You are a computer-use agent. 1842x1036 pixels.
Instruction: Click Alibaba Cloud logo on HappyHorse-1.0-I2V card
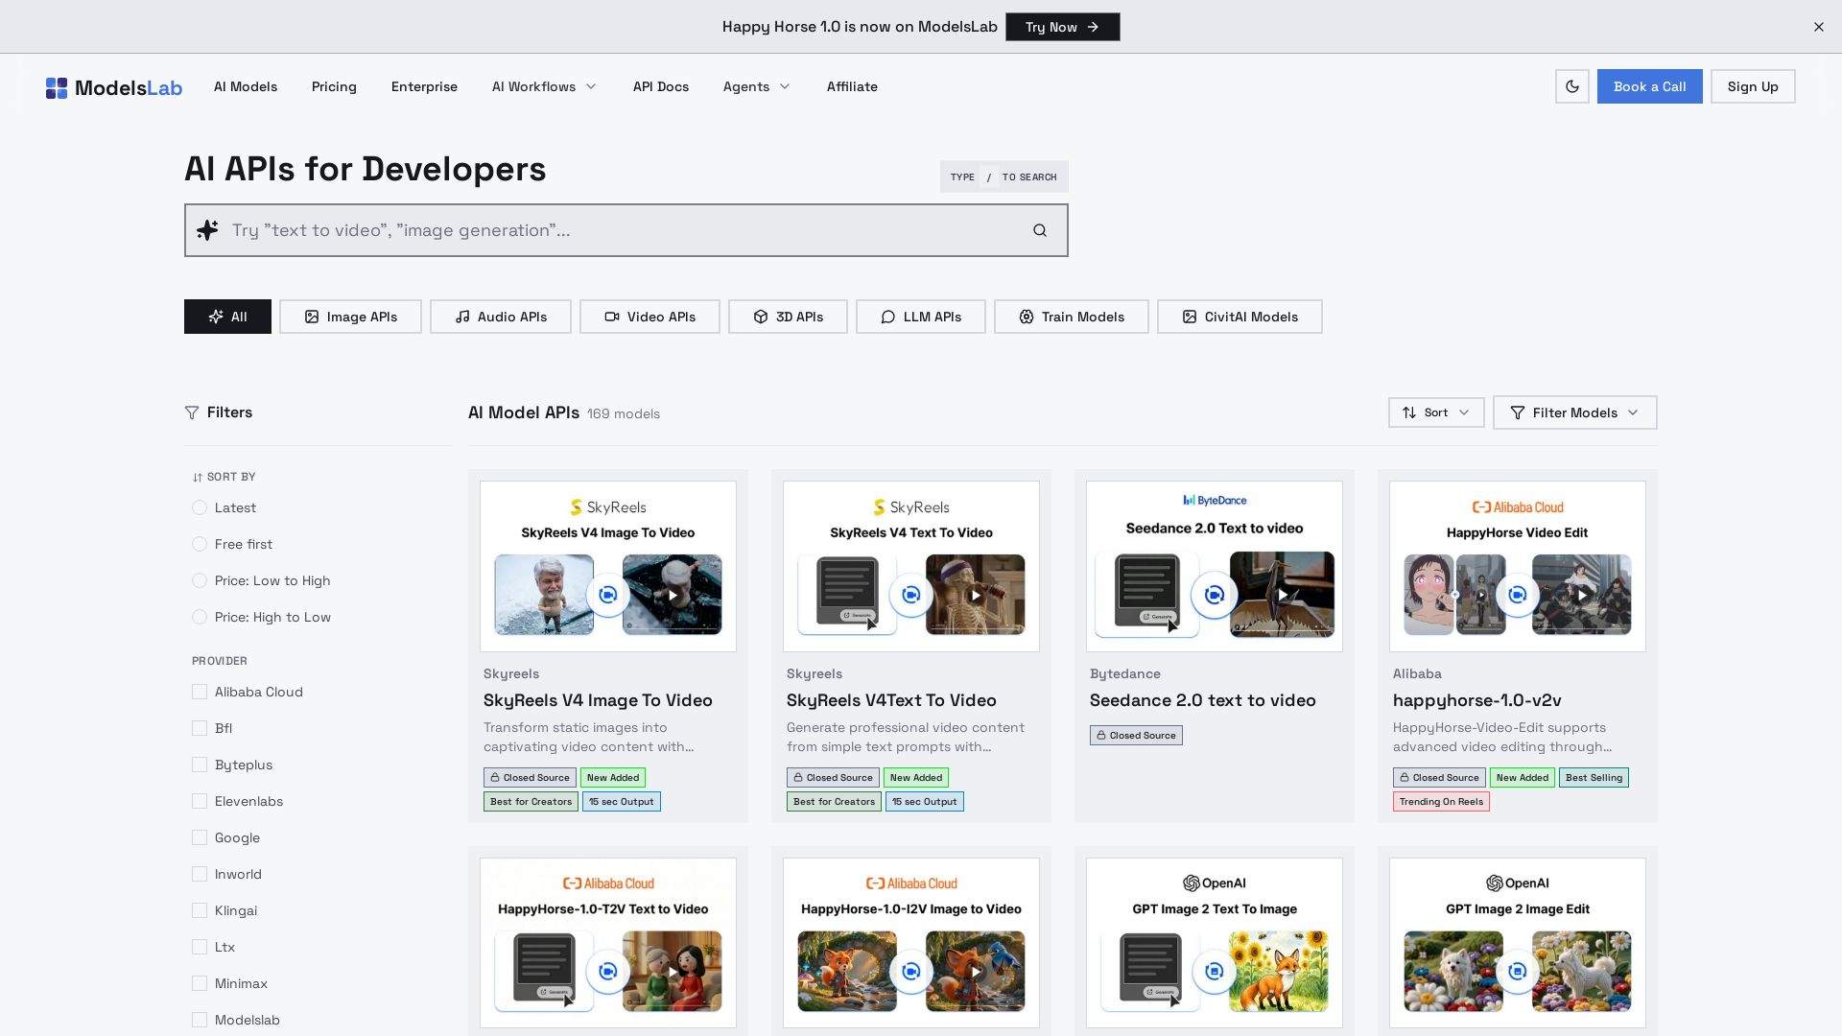[911, 883]
